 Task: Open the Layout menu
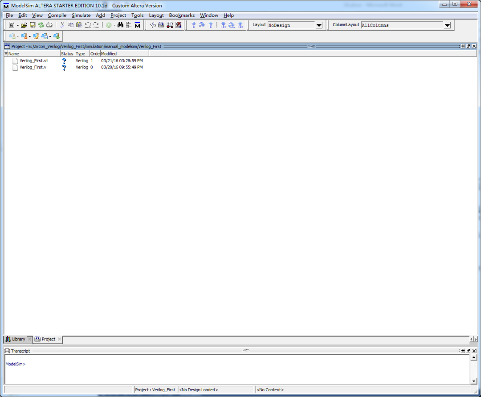[x=156, y=15]
